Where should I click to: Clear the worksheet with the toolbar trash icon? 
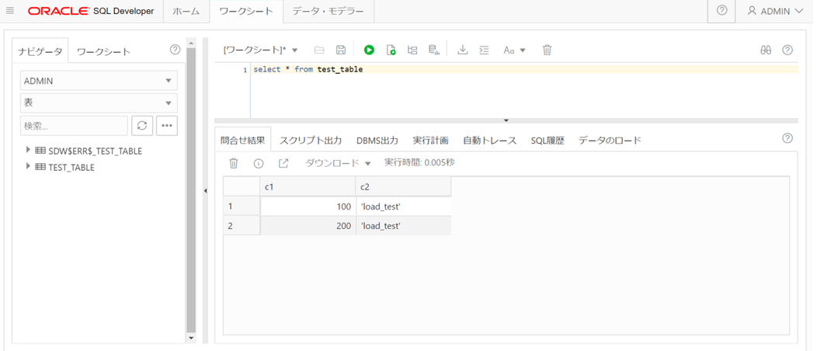click(547, 50)
